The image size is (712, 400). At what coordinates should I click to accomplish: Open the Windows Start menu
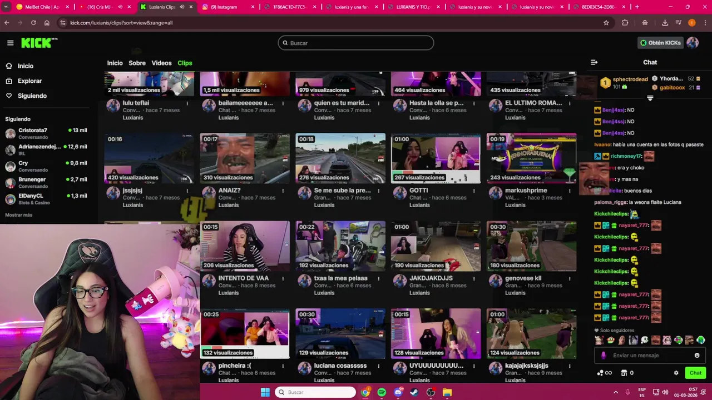(x=265, y=392)
